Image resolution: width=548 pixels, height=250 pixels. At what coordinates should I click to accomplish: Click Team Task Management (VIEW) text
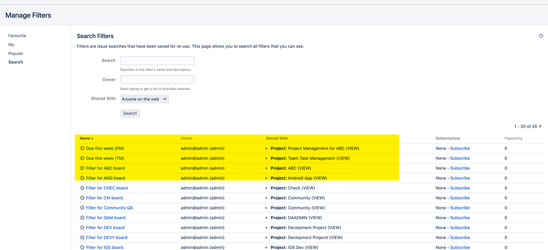pos(318,158)
